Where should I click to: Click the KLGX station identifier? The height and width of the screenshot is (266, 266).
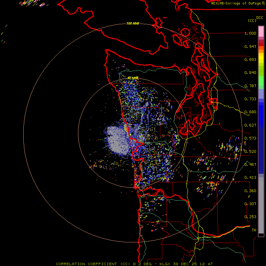[x=165, y=264]
